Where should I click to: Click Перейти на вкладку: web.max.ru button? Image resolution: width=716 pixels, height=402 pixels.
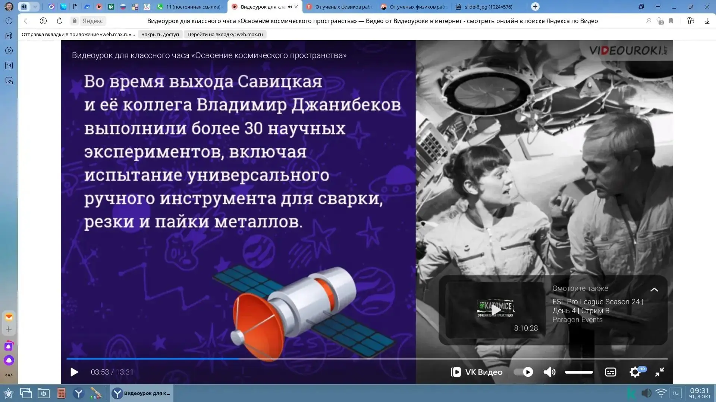tap(225, 34)
